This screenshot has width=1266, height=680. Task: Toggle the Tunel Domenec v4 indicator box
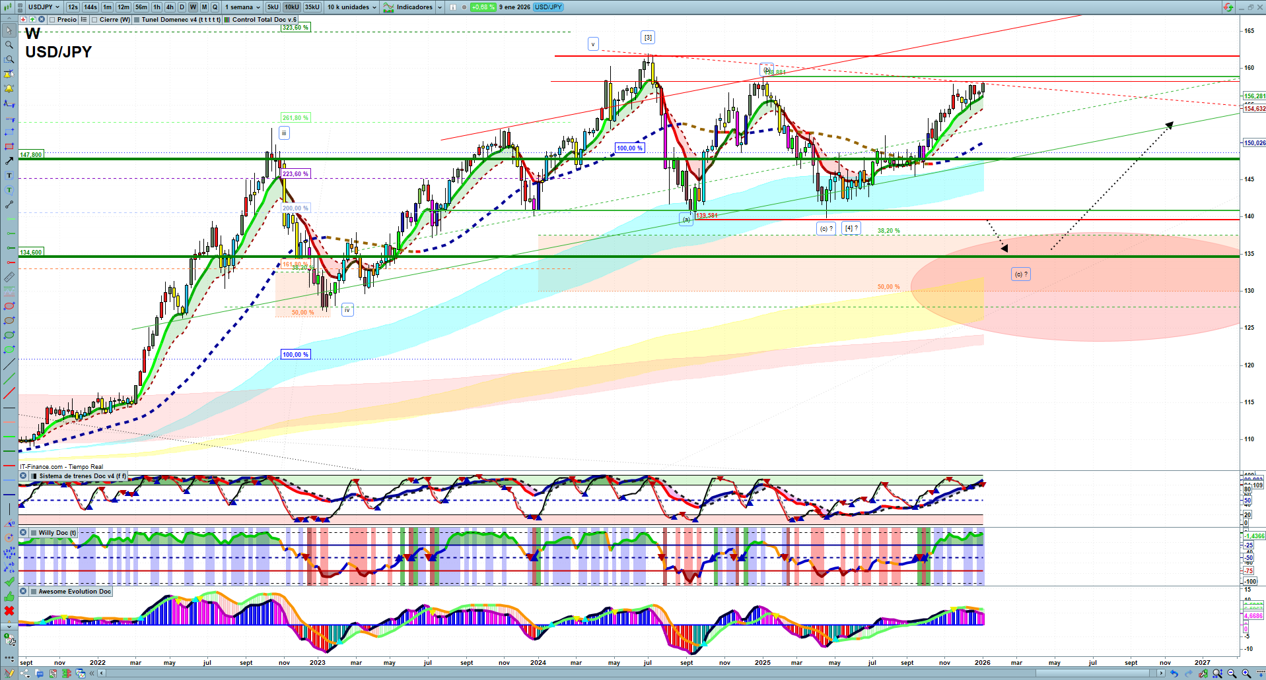137,20
